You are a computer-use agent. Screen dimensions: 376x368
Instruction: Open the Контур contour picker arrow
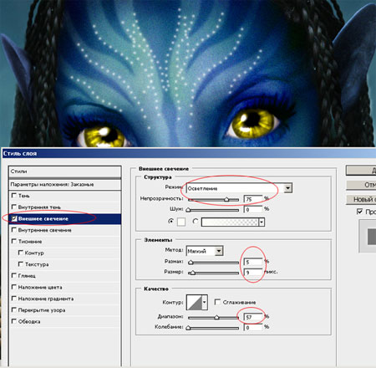(205, 302)
